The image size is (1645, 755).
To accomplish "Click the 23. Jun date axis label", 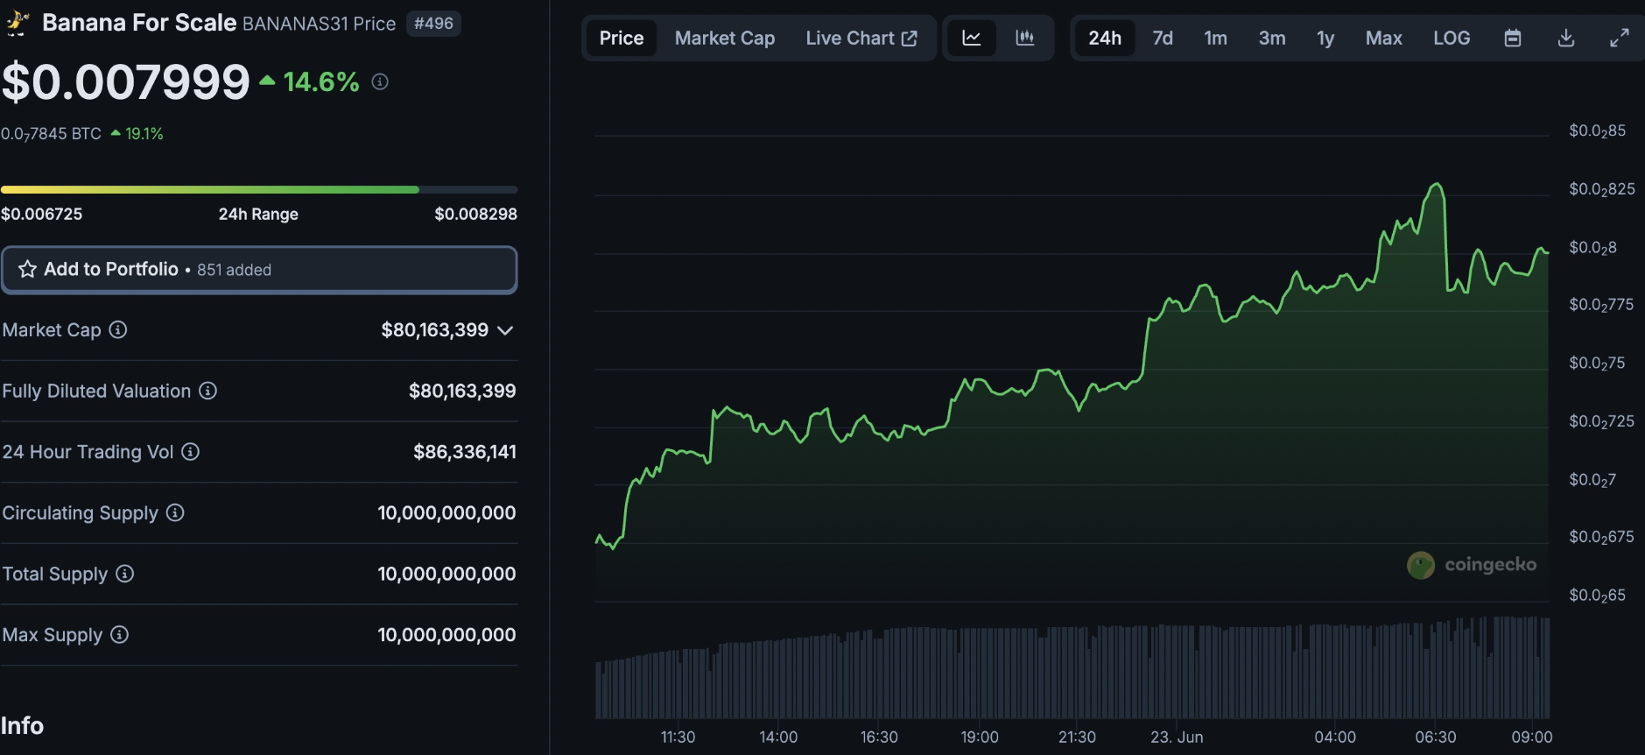I will 1177,737.
